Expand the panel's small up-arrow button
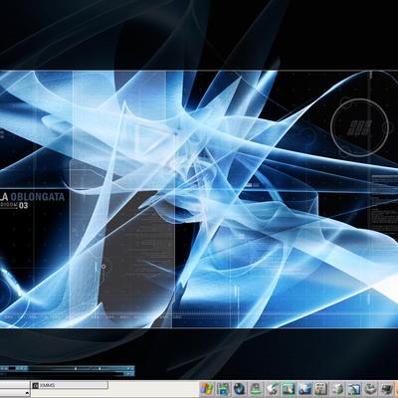 27,393
